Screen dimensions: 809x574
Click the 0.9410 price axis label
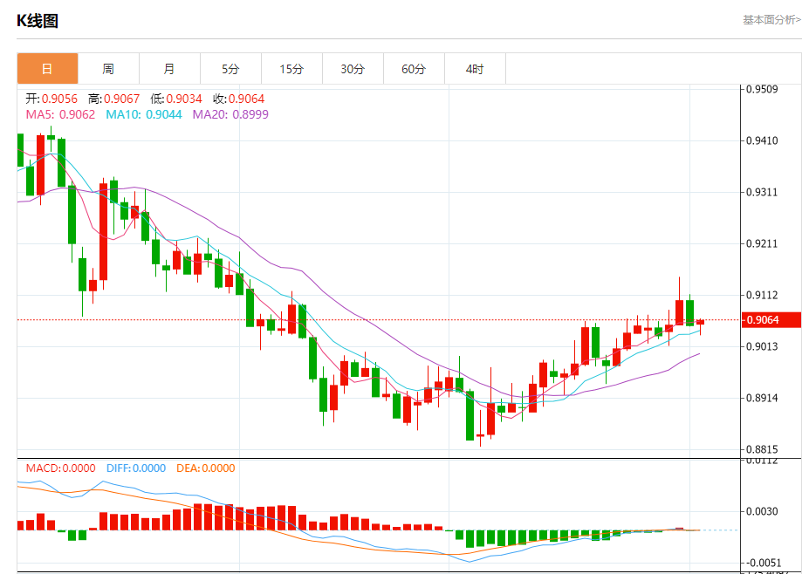[762, 140]
